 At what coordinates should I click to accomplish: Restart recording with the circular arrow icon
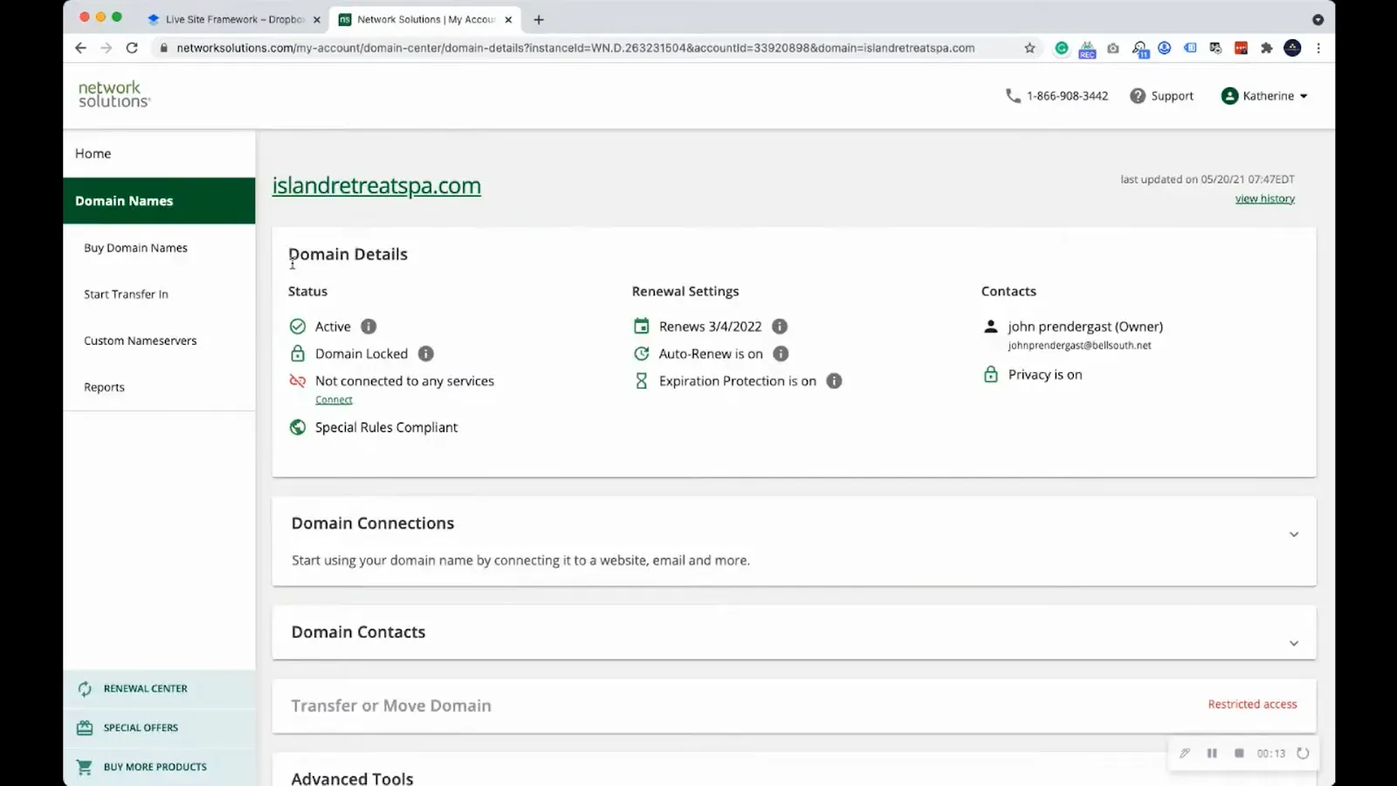[1303, 753]
